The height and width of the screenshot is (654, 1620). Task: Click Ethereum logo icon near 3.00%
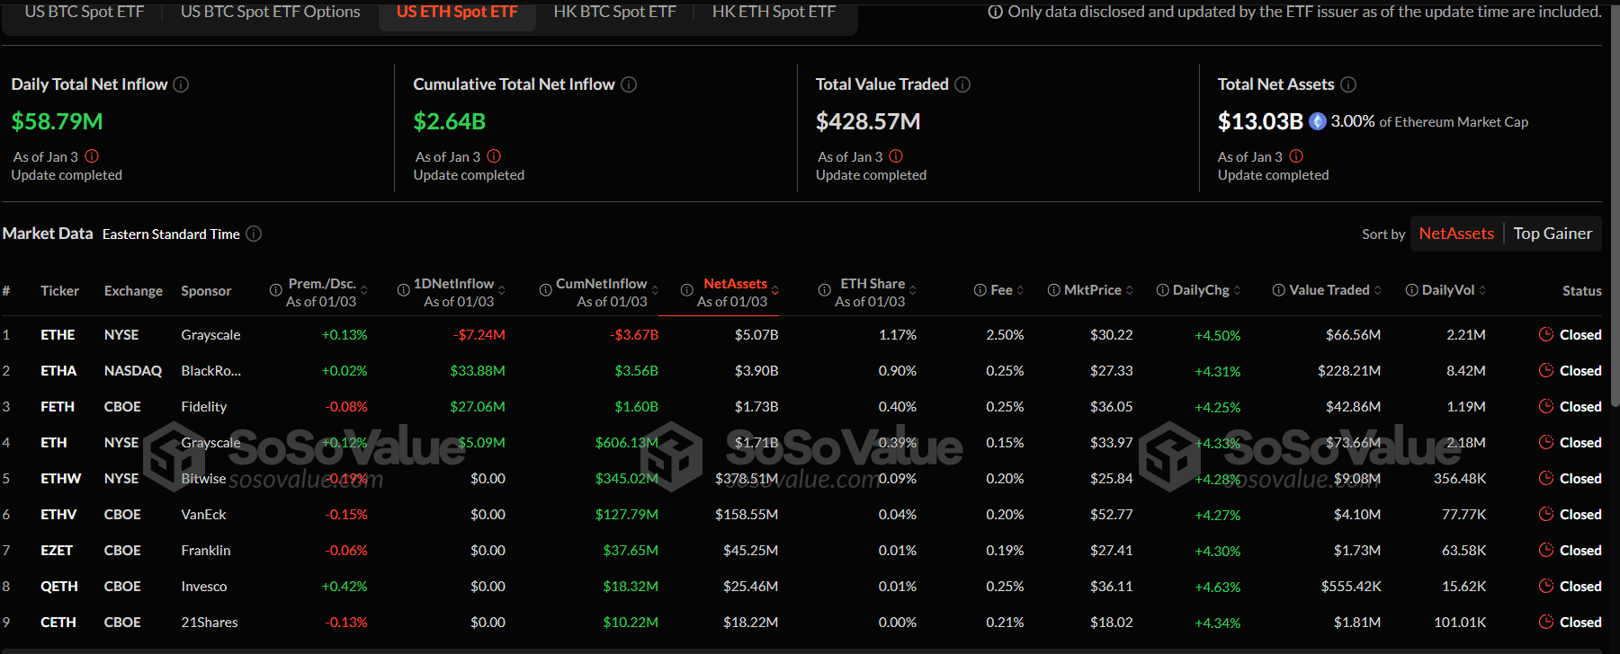[x=1318, y=121]
